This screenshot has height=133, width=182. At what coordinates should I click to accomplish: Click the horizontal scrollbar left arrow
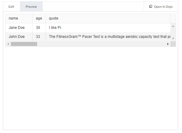(8, 44)
